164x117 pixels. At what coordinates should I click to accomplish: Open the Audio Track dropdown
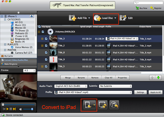pos(71,86)
